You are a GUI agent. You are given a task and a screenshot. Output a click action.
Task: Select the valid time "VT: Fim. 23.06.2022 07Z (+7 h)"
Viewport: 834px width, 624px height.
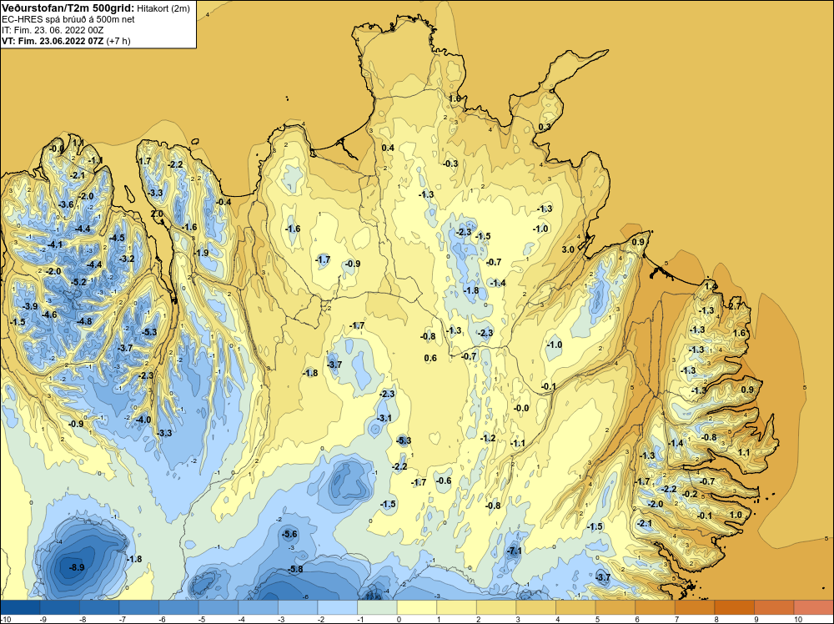coord(66,40)
